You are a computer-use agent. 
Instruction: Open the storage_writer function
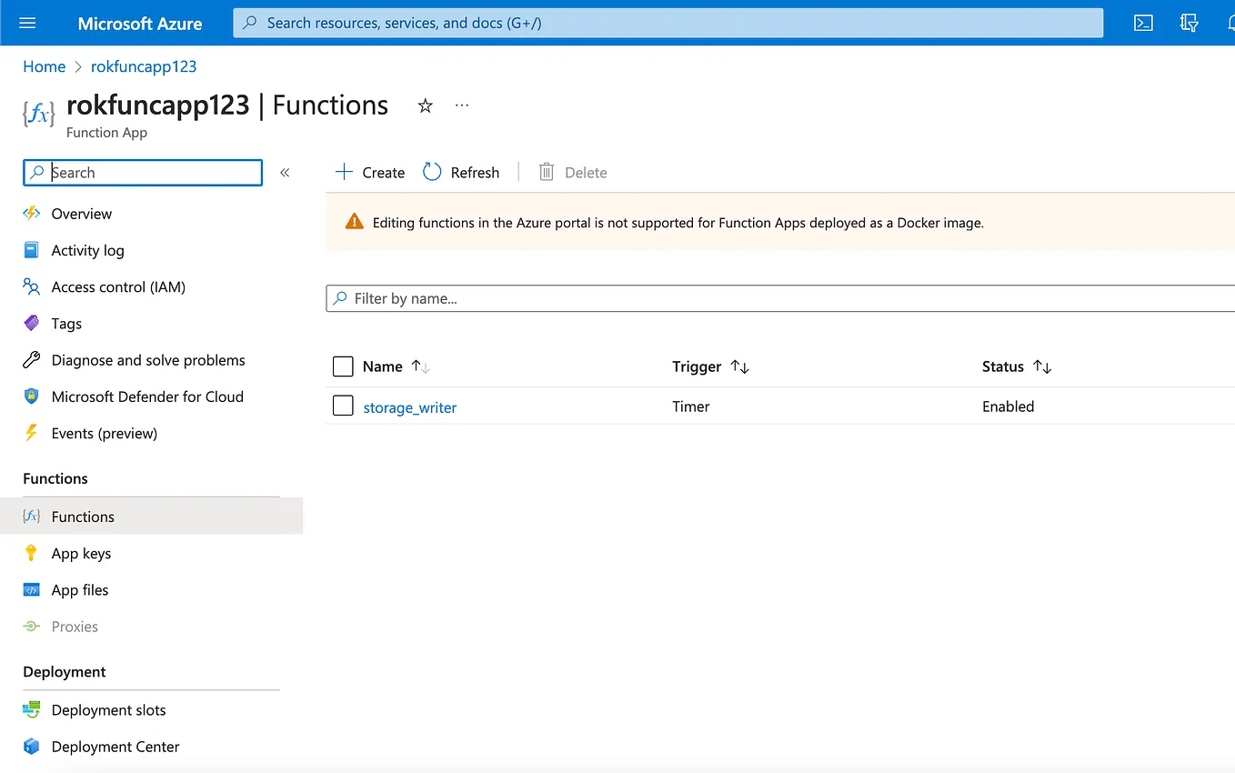(x=409, y=407)
